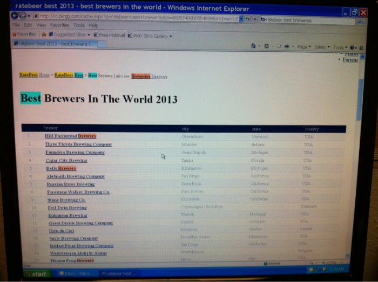
Task: Click the Feeds icon in the command bar
Action: click(266, 46)
